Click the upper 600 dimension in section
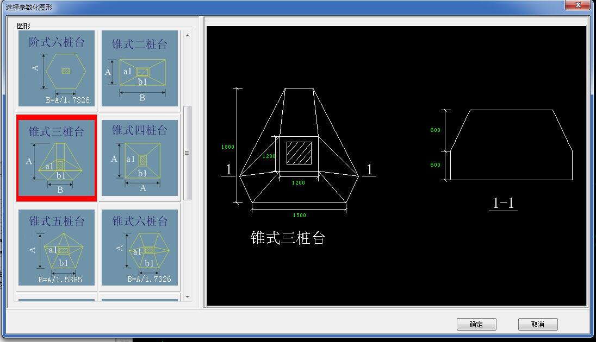 pos(435,130)
